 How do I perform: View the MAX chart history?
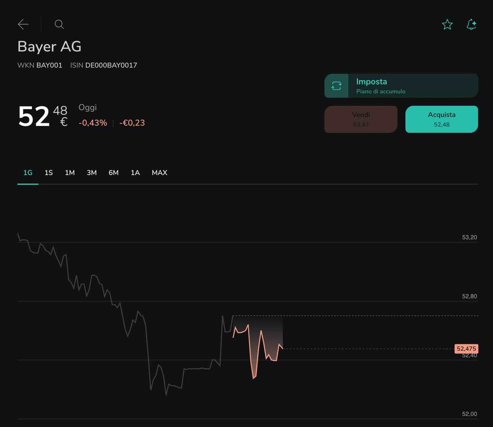(159, 172)
